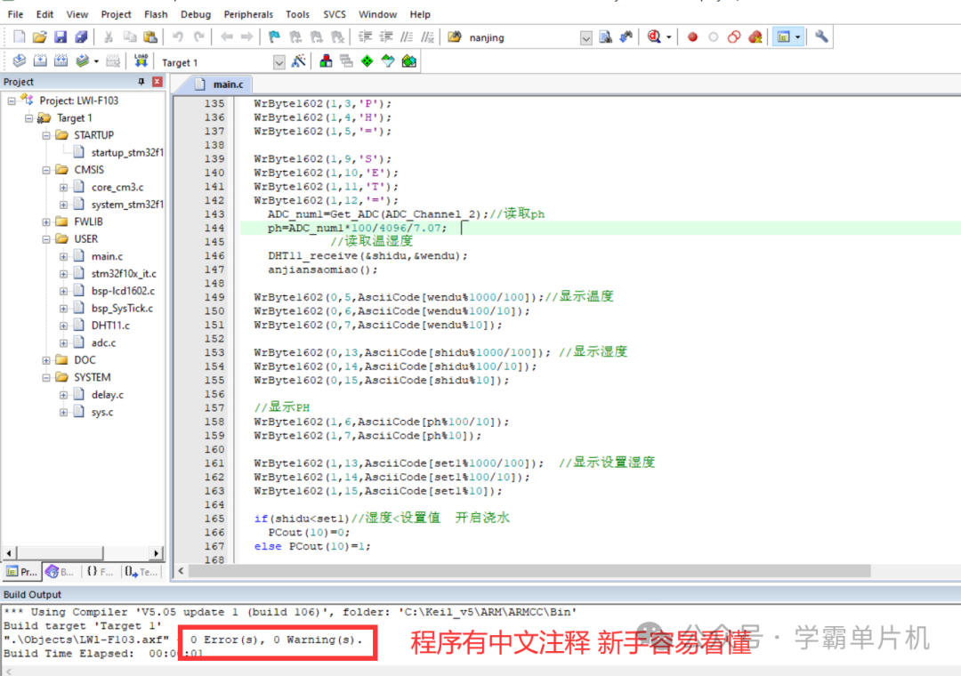The width and height of the screenshot is (961, 676).
Task: Open the debug session dropdown arrow
Action: point(668,37)
